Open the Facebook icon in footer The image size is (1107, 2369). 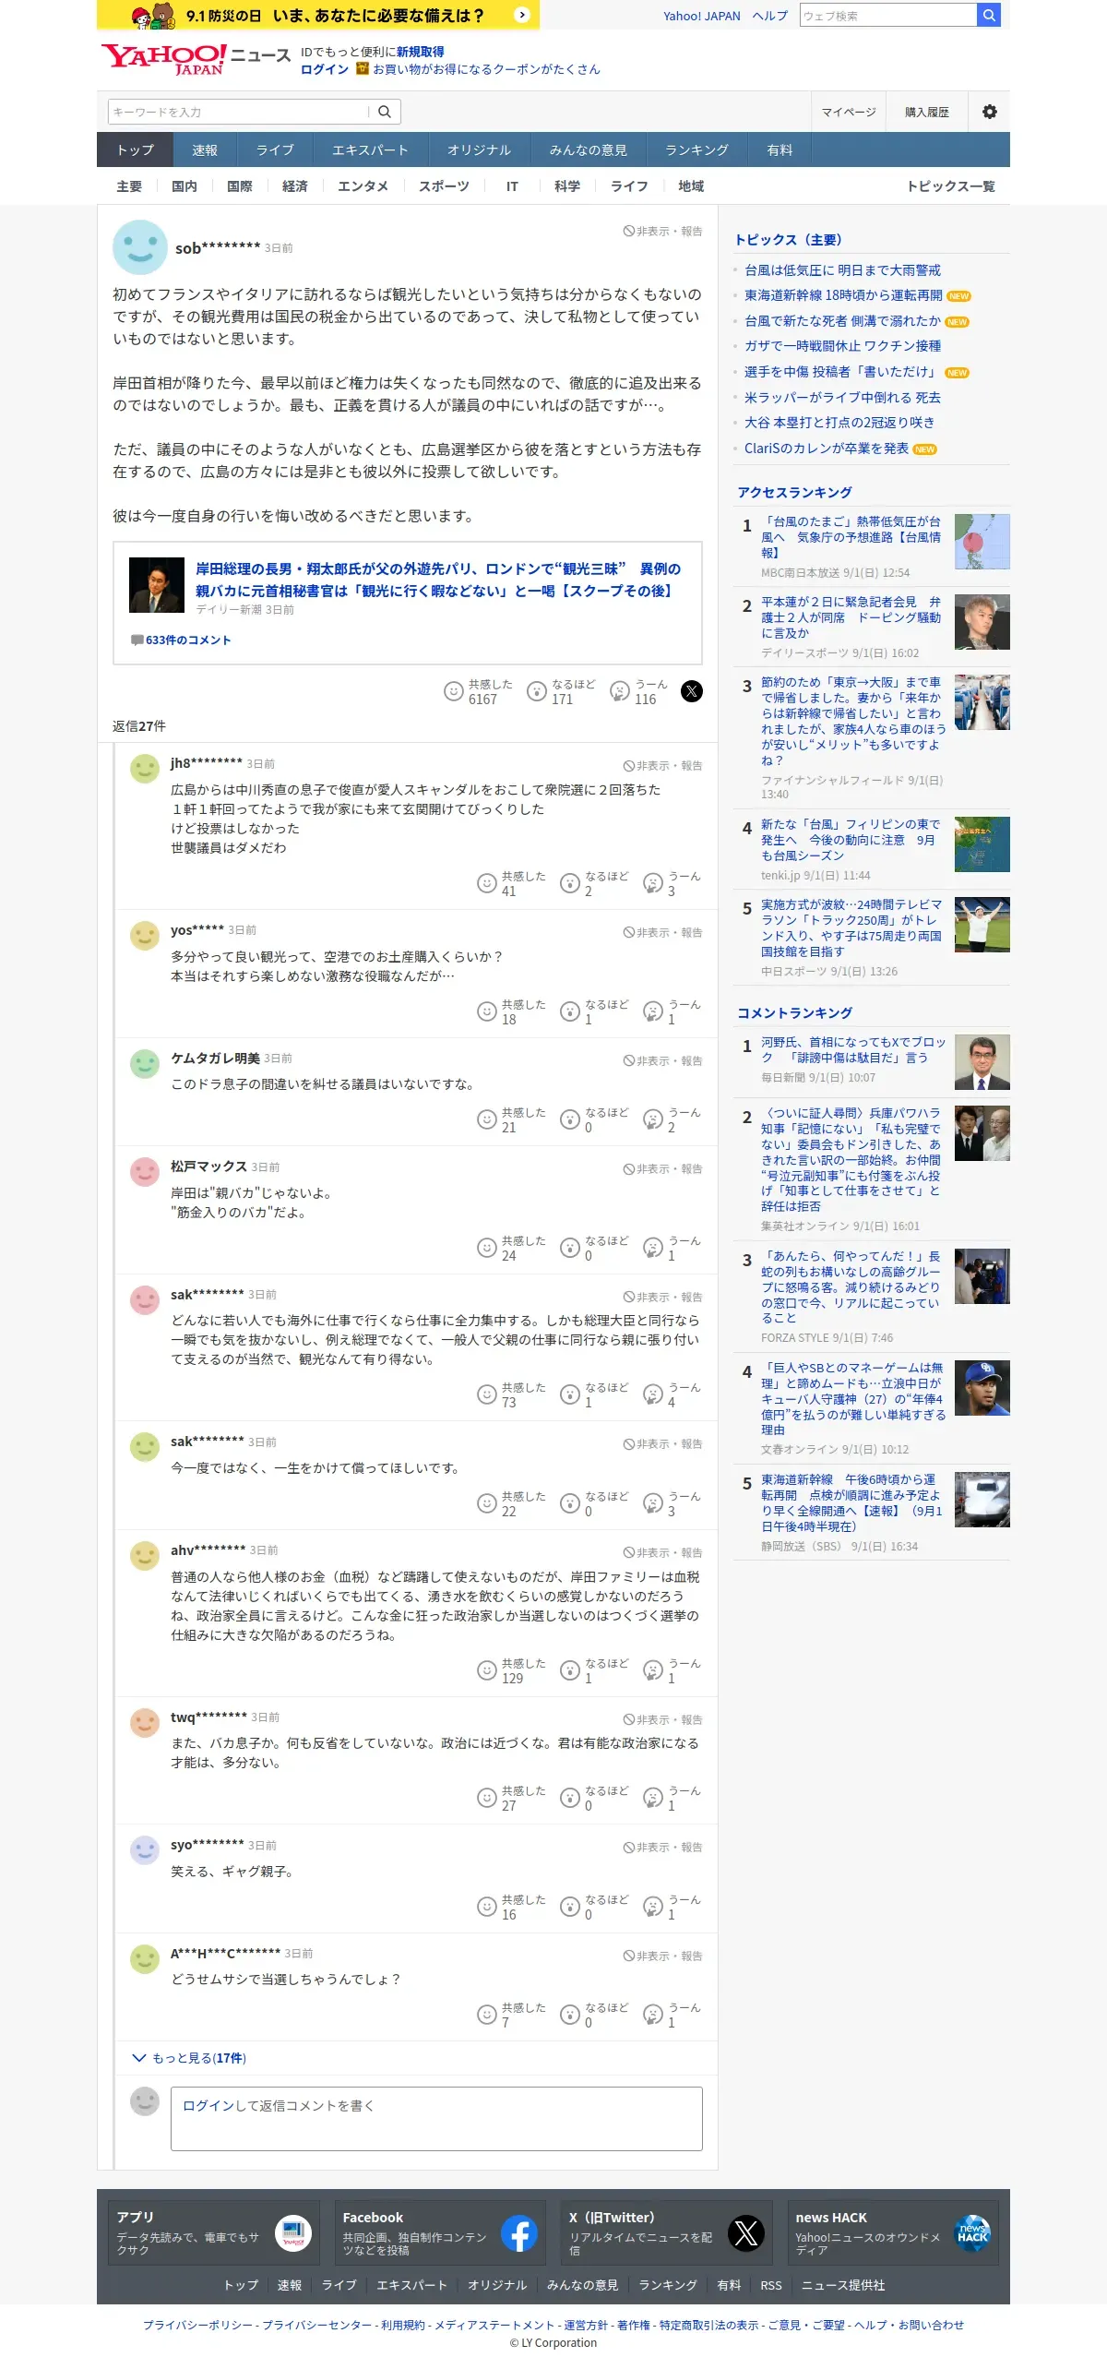pyautogui.click(x=519, y=2233)
